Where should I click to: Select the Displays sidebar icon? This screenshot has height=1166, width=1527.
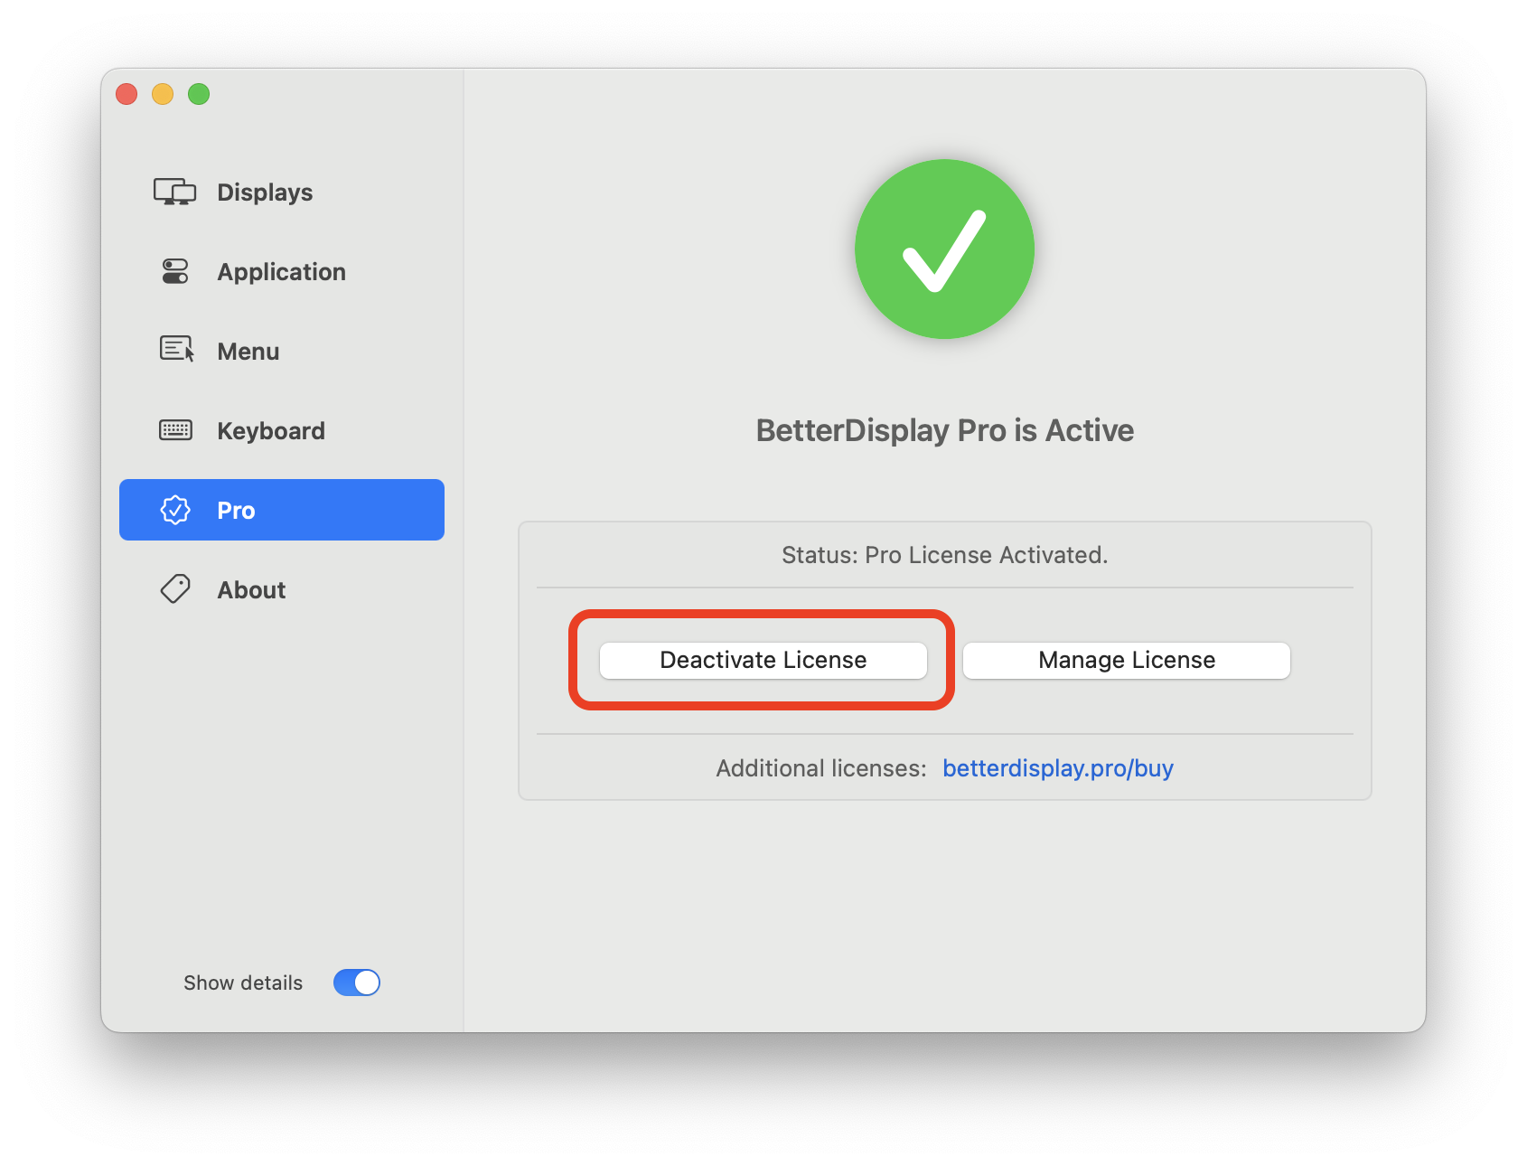pos(175,192)
